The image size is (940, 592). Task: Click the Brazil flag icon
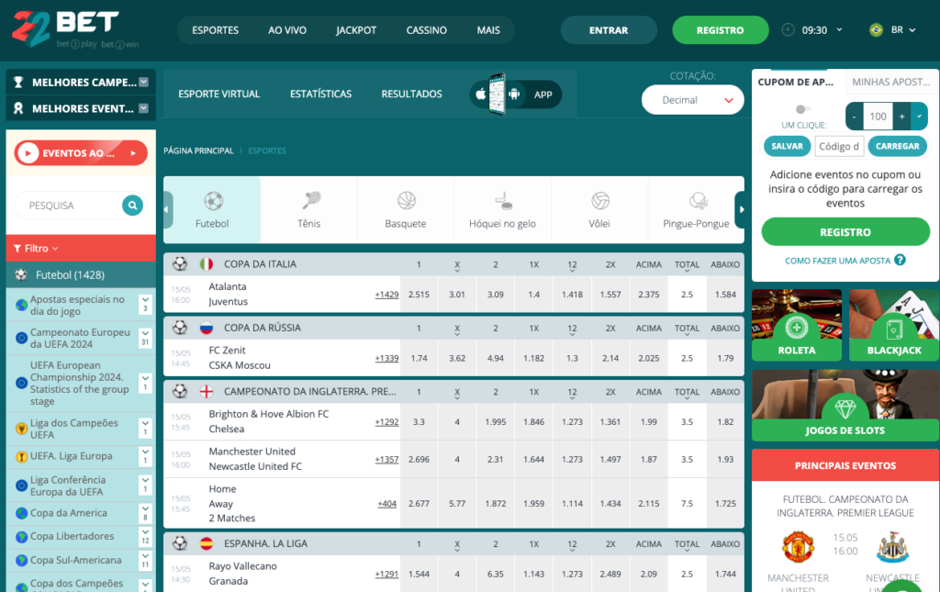876,30
